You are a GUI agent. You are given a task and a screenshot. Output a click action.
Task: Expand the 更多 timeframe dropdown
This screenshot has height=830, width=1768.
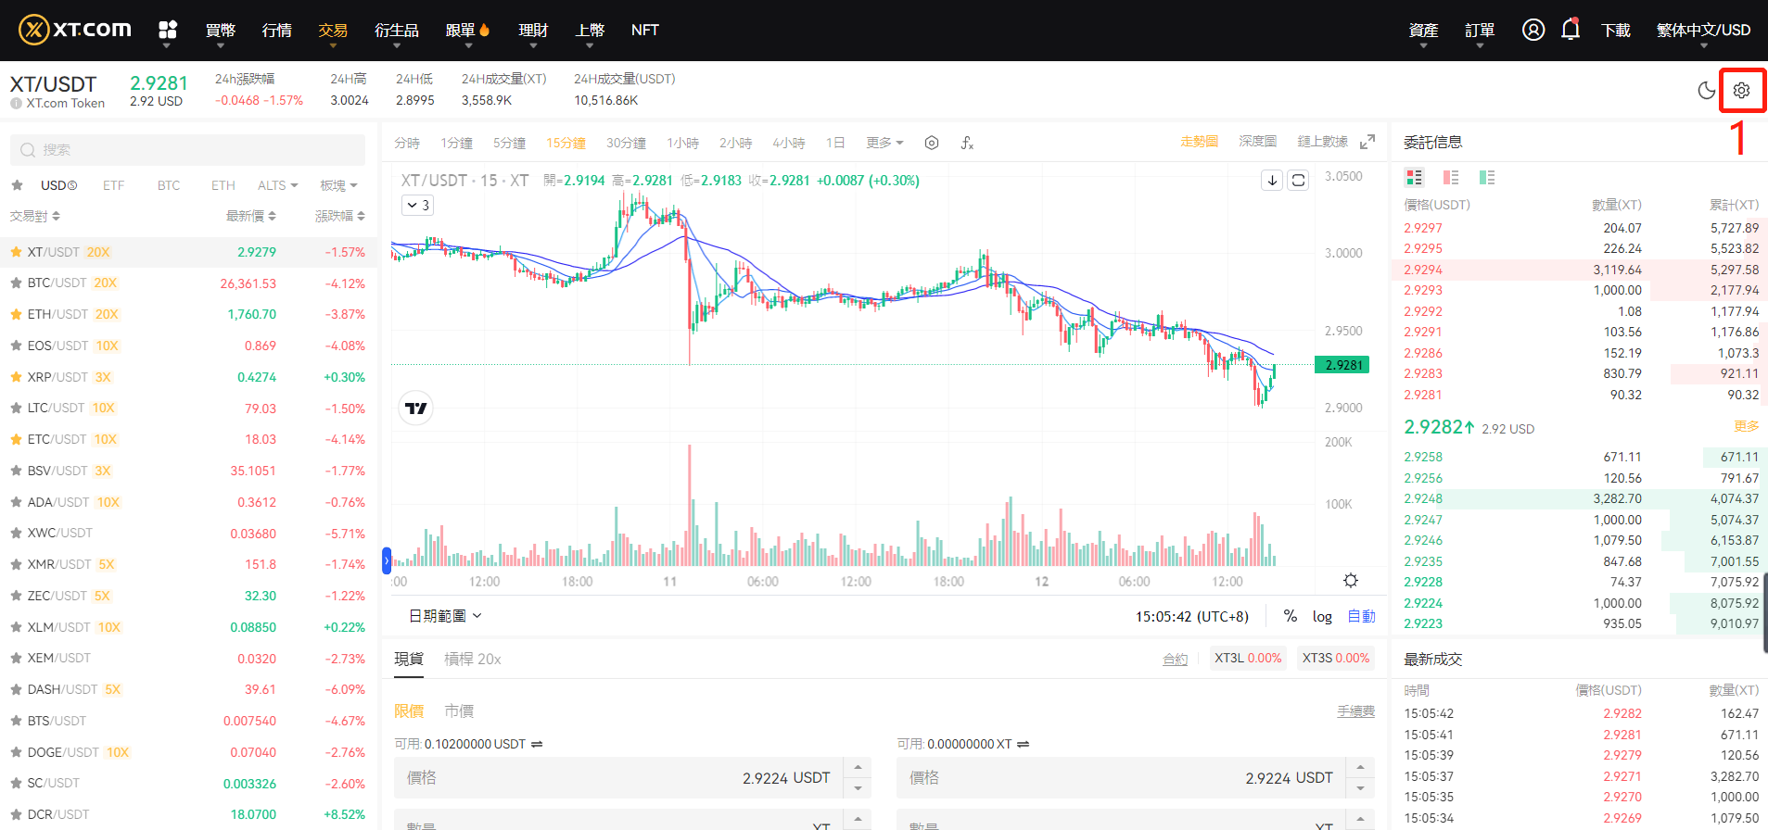coord(884,143)
